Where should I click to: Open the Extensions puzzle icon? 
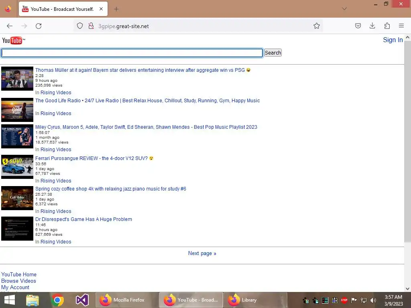[x=387, y=26]
